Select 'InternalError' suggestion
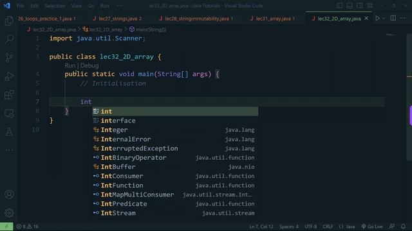The width and height of the screenshot is (412, 231). pyautogui.click(x=175, y=139)
